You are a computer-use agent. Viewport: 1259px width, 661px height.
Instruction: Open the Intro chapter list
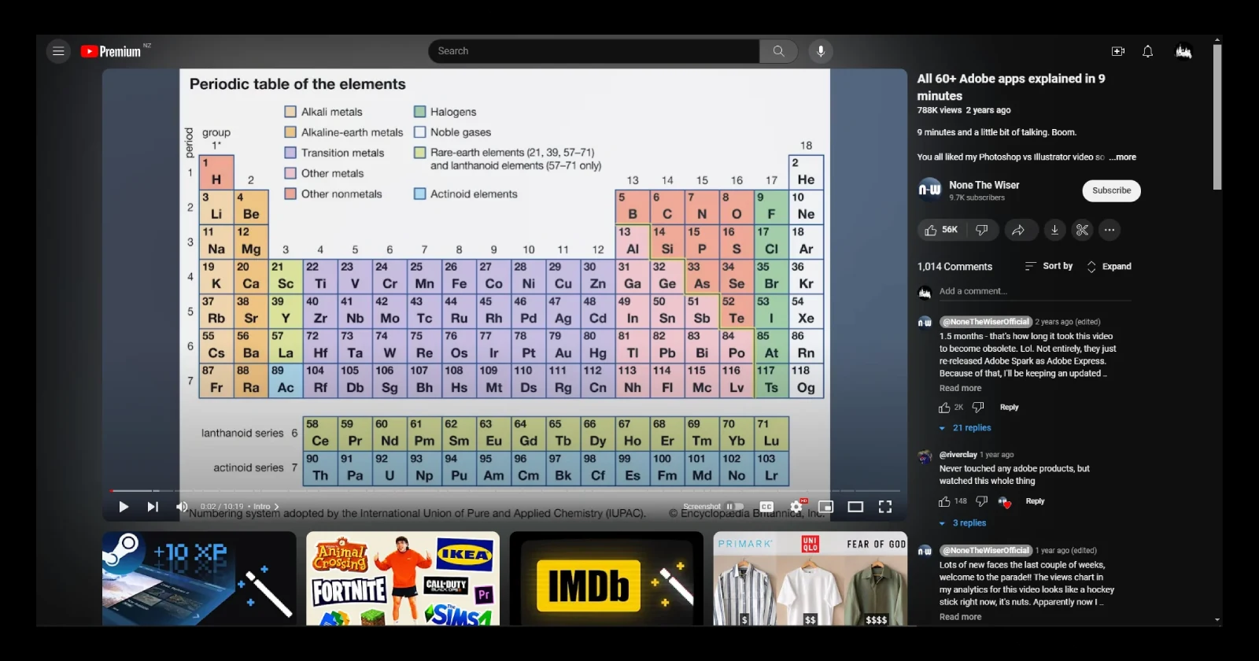(x=265, y=507)
